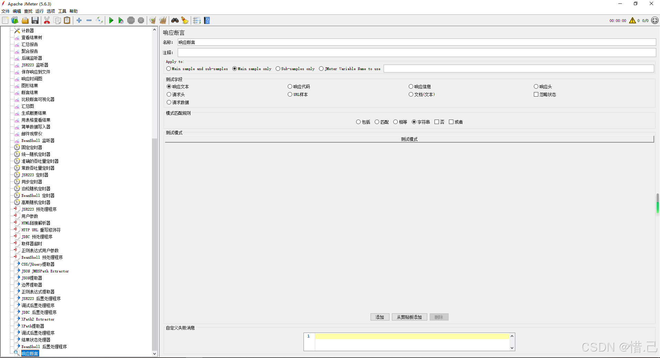
Task: Select the 匹配 matching rule
Action: (382, 122)
